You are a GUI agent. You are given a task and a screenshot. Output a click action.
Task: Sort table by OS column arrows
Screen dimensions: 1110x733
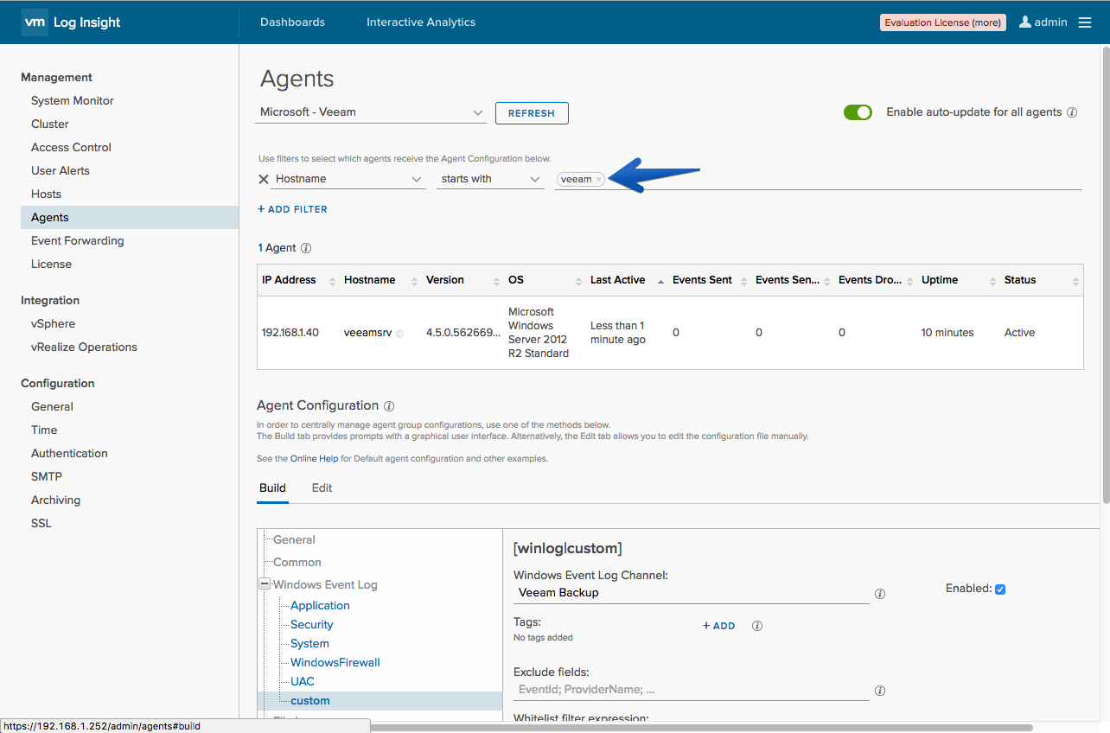tap(578, 281)
